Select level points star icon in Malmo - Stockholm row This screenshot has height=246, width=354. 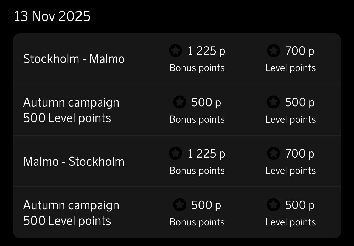[x=273, y=154]
